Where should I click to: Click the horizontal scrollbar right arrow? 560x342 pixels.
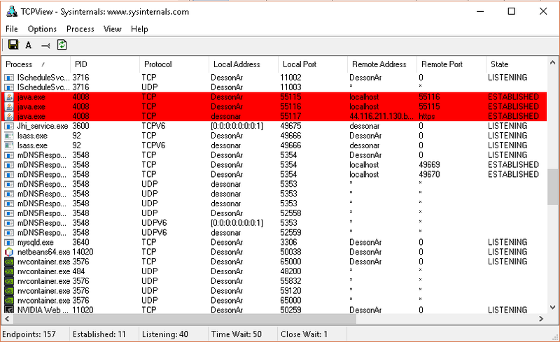point(541,318)
